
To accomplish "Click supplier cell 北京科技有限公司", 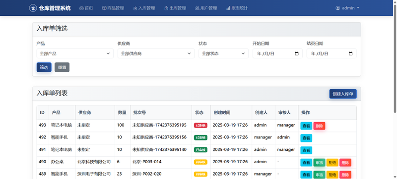I will point(94,162).
